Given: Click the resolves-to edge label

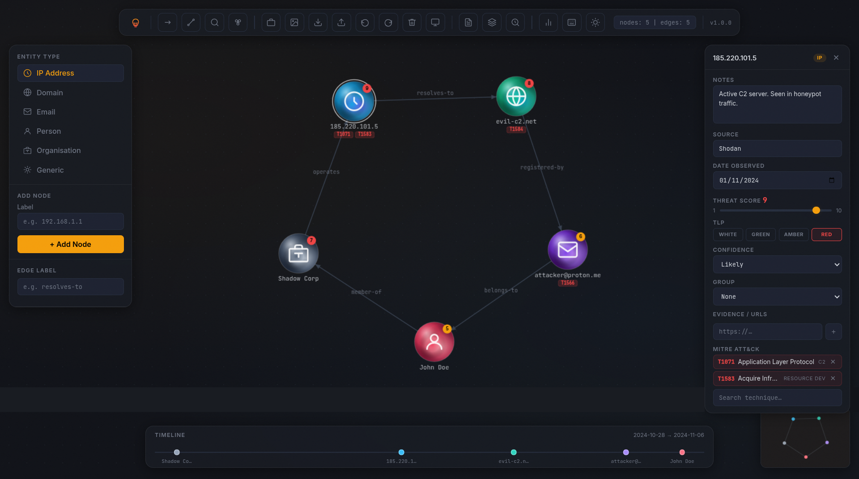Looking at the screenshot, I should pos(435,93).
